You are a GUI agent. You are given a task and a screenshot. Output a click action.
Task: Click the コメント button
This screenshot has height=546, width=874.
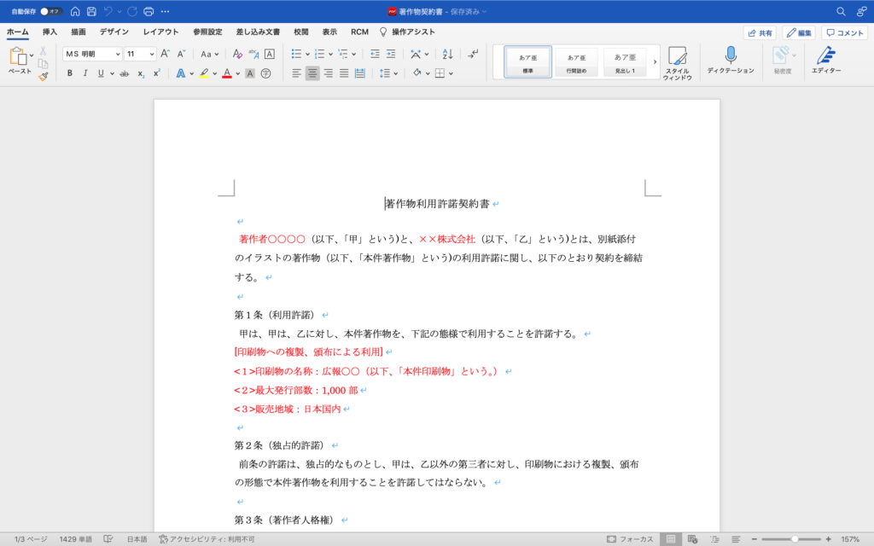click(844, 33)
